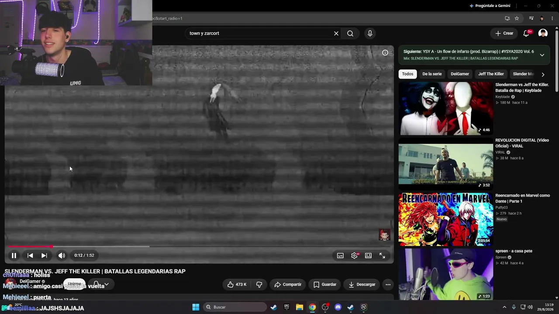Show hidden system tray icons
The image size is (559, 314).
click(x=504, y=307)
